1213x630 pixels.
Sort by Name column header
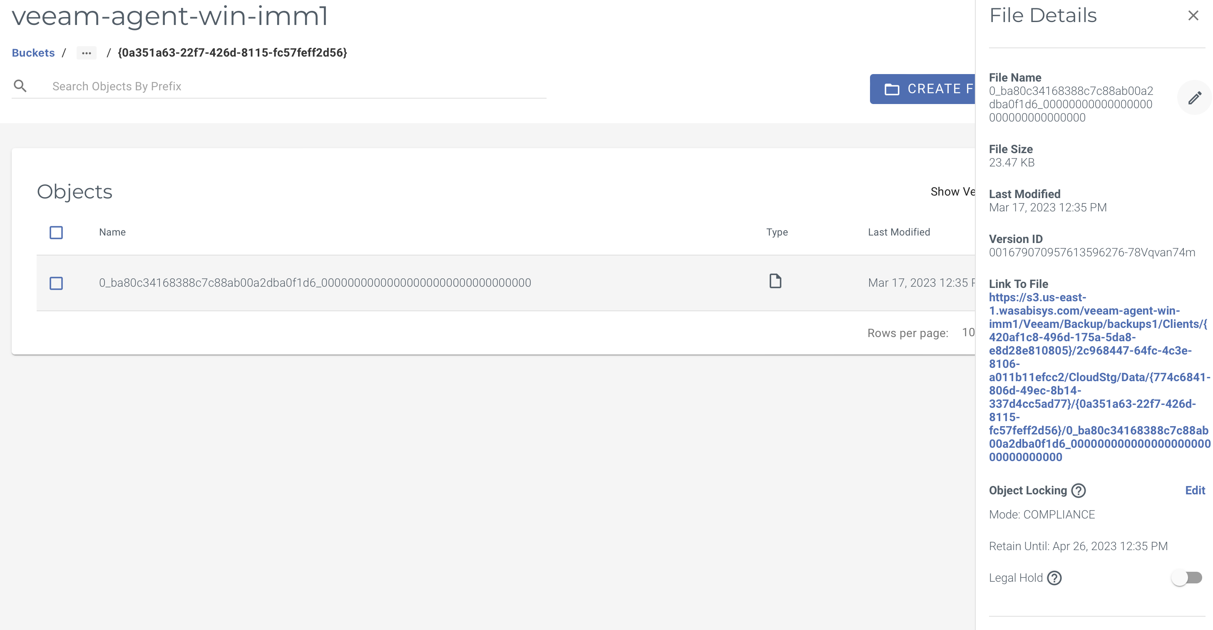pos(112,232)
